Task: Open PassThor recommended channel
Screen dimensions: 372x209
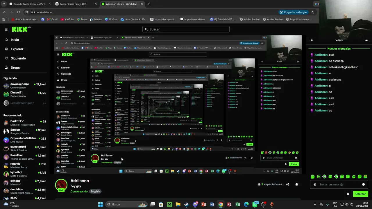Action: tap(25, 157)
